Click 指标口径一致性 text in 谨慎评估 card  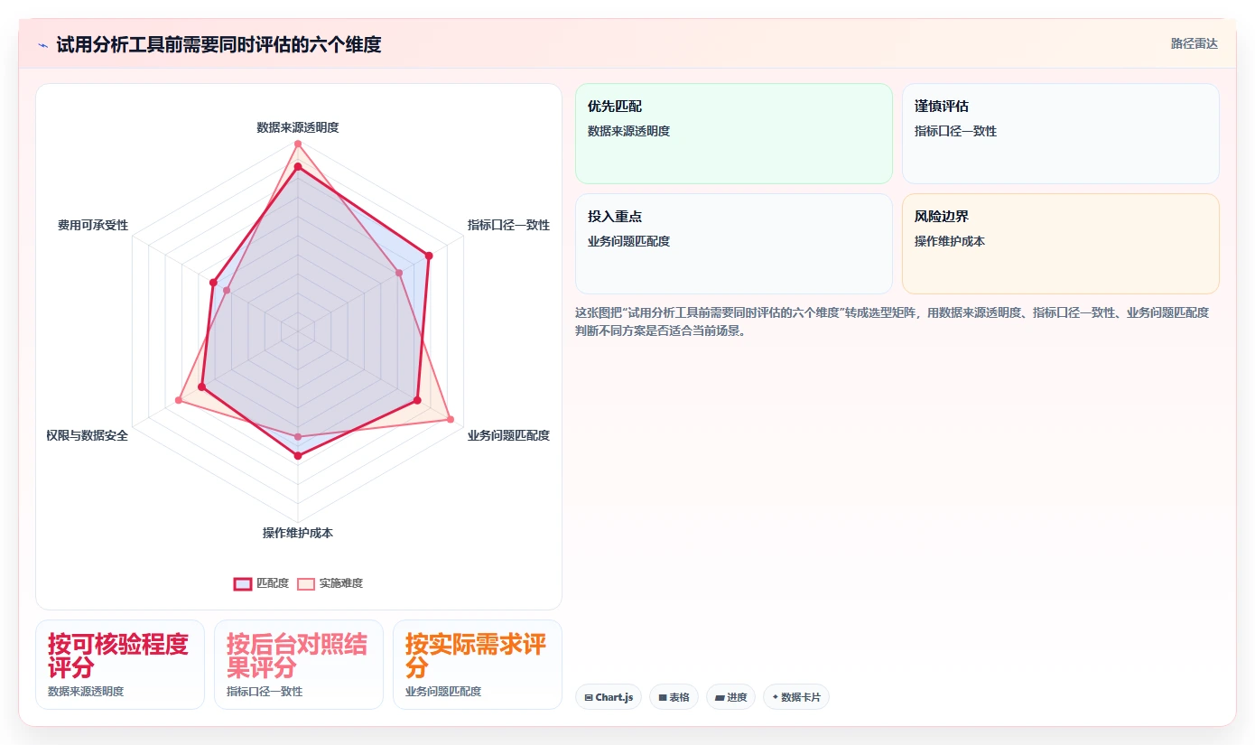click(956, 131)
